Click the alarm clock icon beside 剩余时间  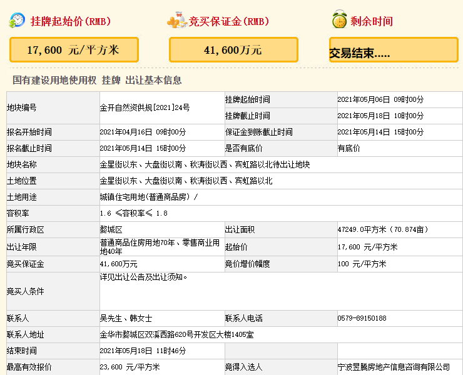click(339, 20)
